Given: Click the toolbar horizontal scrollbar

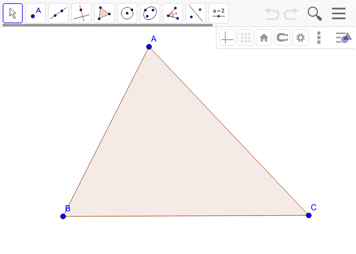Looking at the screenshot, I should click(x=108, y=25).
